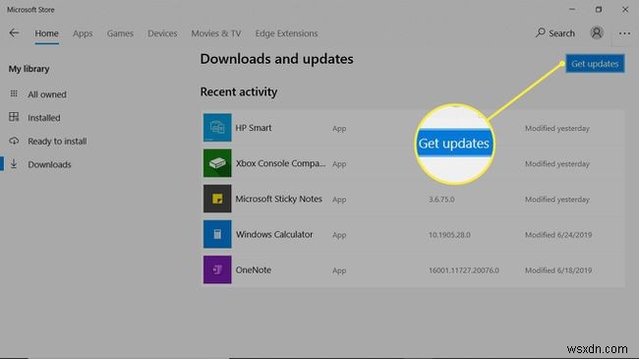
Task: Click App type label in HP Smart row
Action: (x=339, y=129)
